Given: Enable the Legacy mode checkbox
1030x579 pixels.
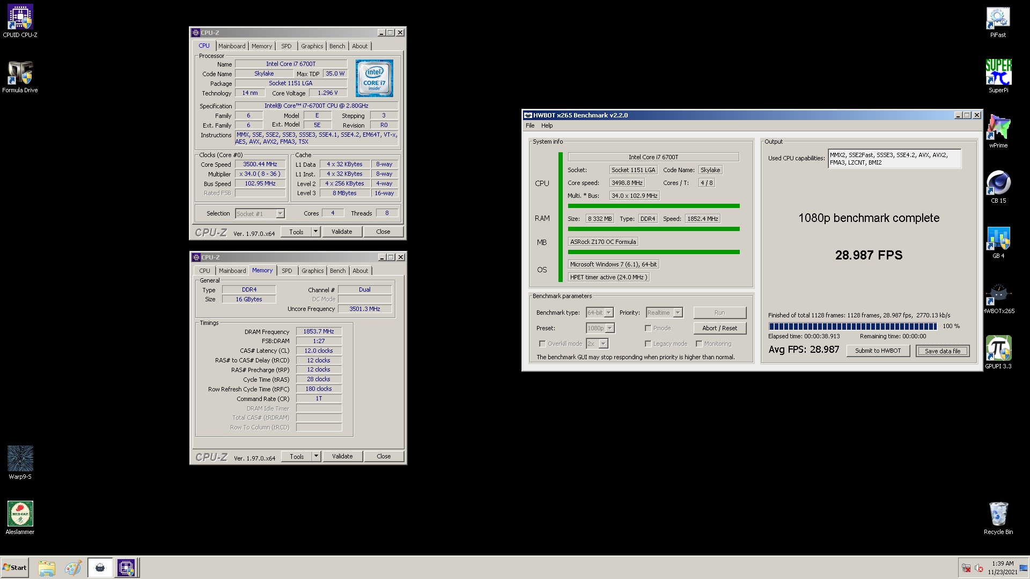Looking at the screenshot, I should (x=648, y=344).
